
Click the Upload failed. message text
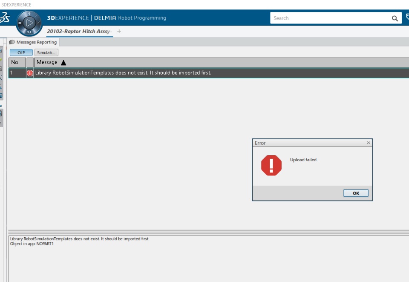(x=304, y=160)
